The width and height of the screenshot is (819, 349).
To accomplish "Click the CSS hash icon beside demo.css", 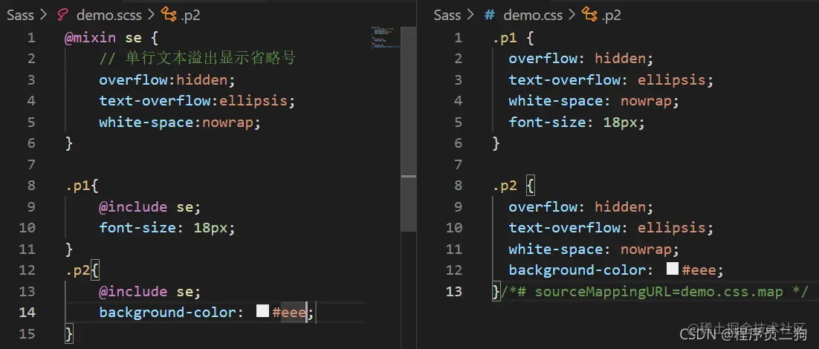I will pos(490,15).
